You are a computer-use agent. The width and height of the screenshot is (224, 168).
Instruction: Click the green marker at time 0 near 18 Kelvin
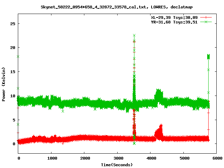click(18, 57)
